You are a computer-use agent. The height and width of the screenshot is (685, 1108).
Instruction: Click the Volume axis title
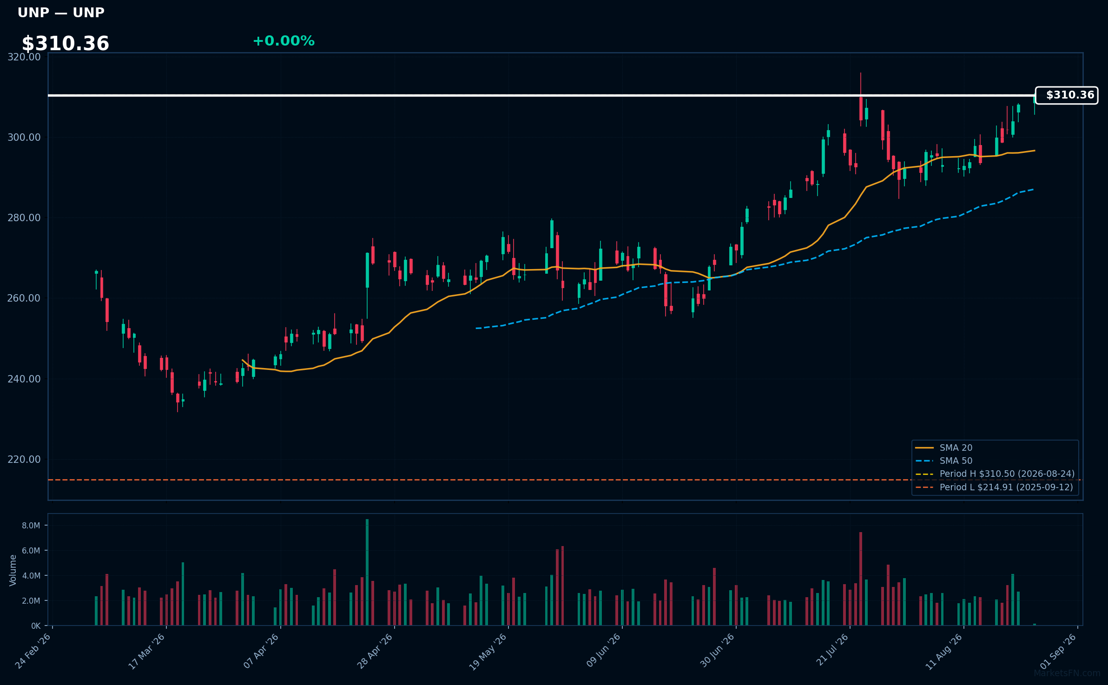point(13,570)
